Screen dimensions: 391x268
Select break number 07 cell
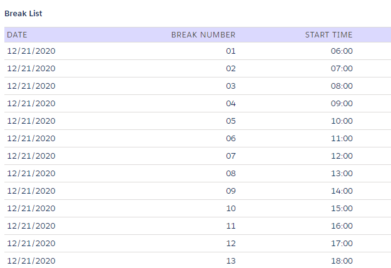pyautogui.click(x=231, y=156)
